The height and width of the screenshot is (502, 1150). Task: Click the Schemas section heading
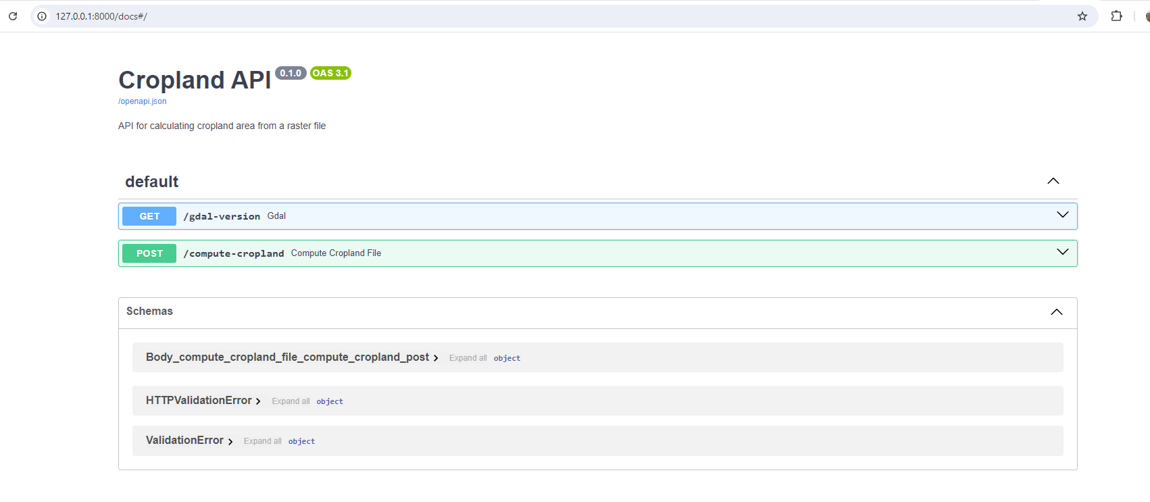pos(149,311)
